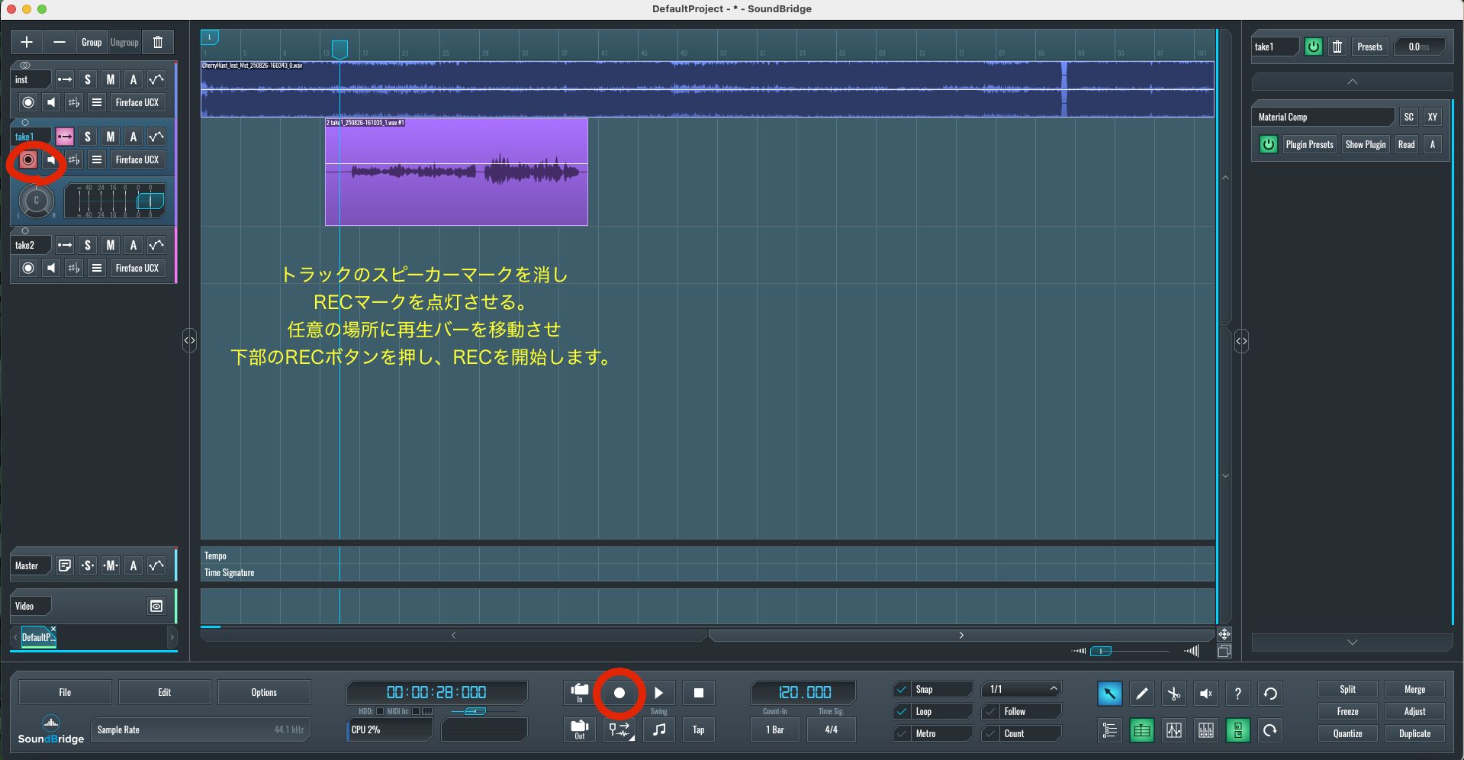Set the punch In point
This screenshot has height=760, width=1464.
click(x=580, y=692)
